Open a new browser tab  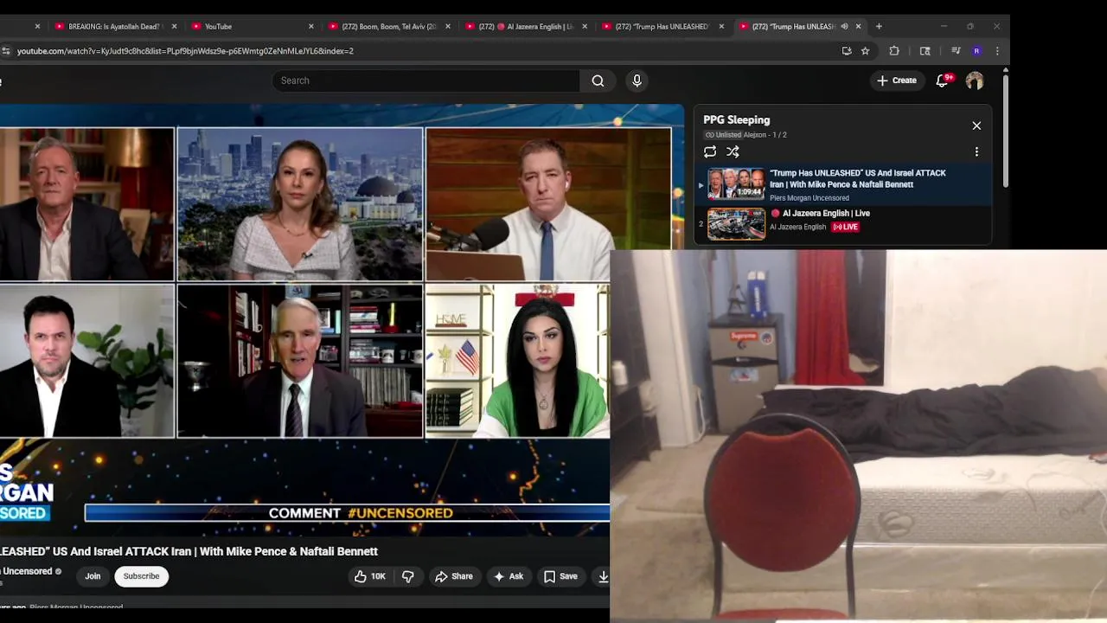(x=879, y=26)
